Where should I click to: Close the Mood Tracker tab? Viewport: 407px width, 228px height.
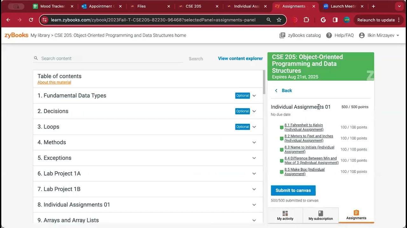tap(72, 6)
